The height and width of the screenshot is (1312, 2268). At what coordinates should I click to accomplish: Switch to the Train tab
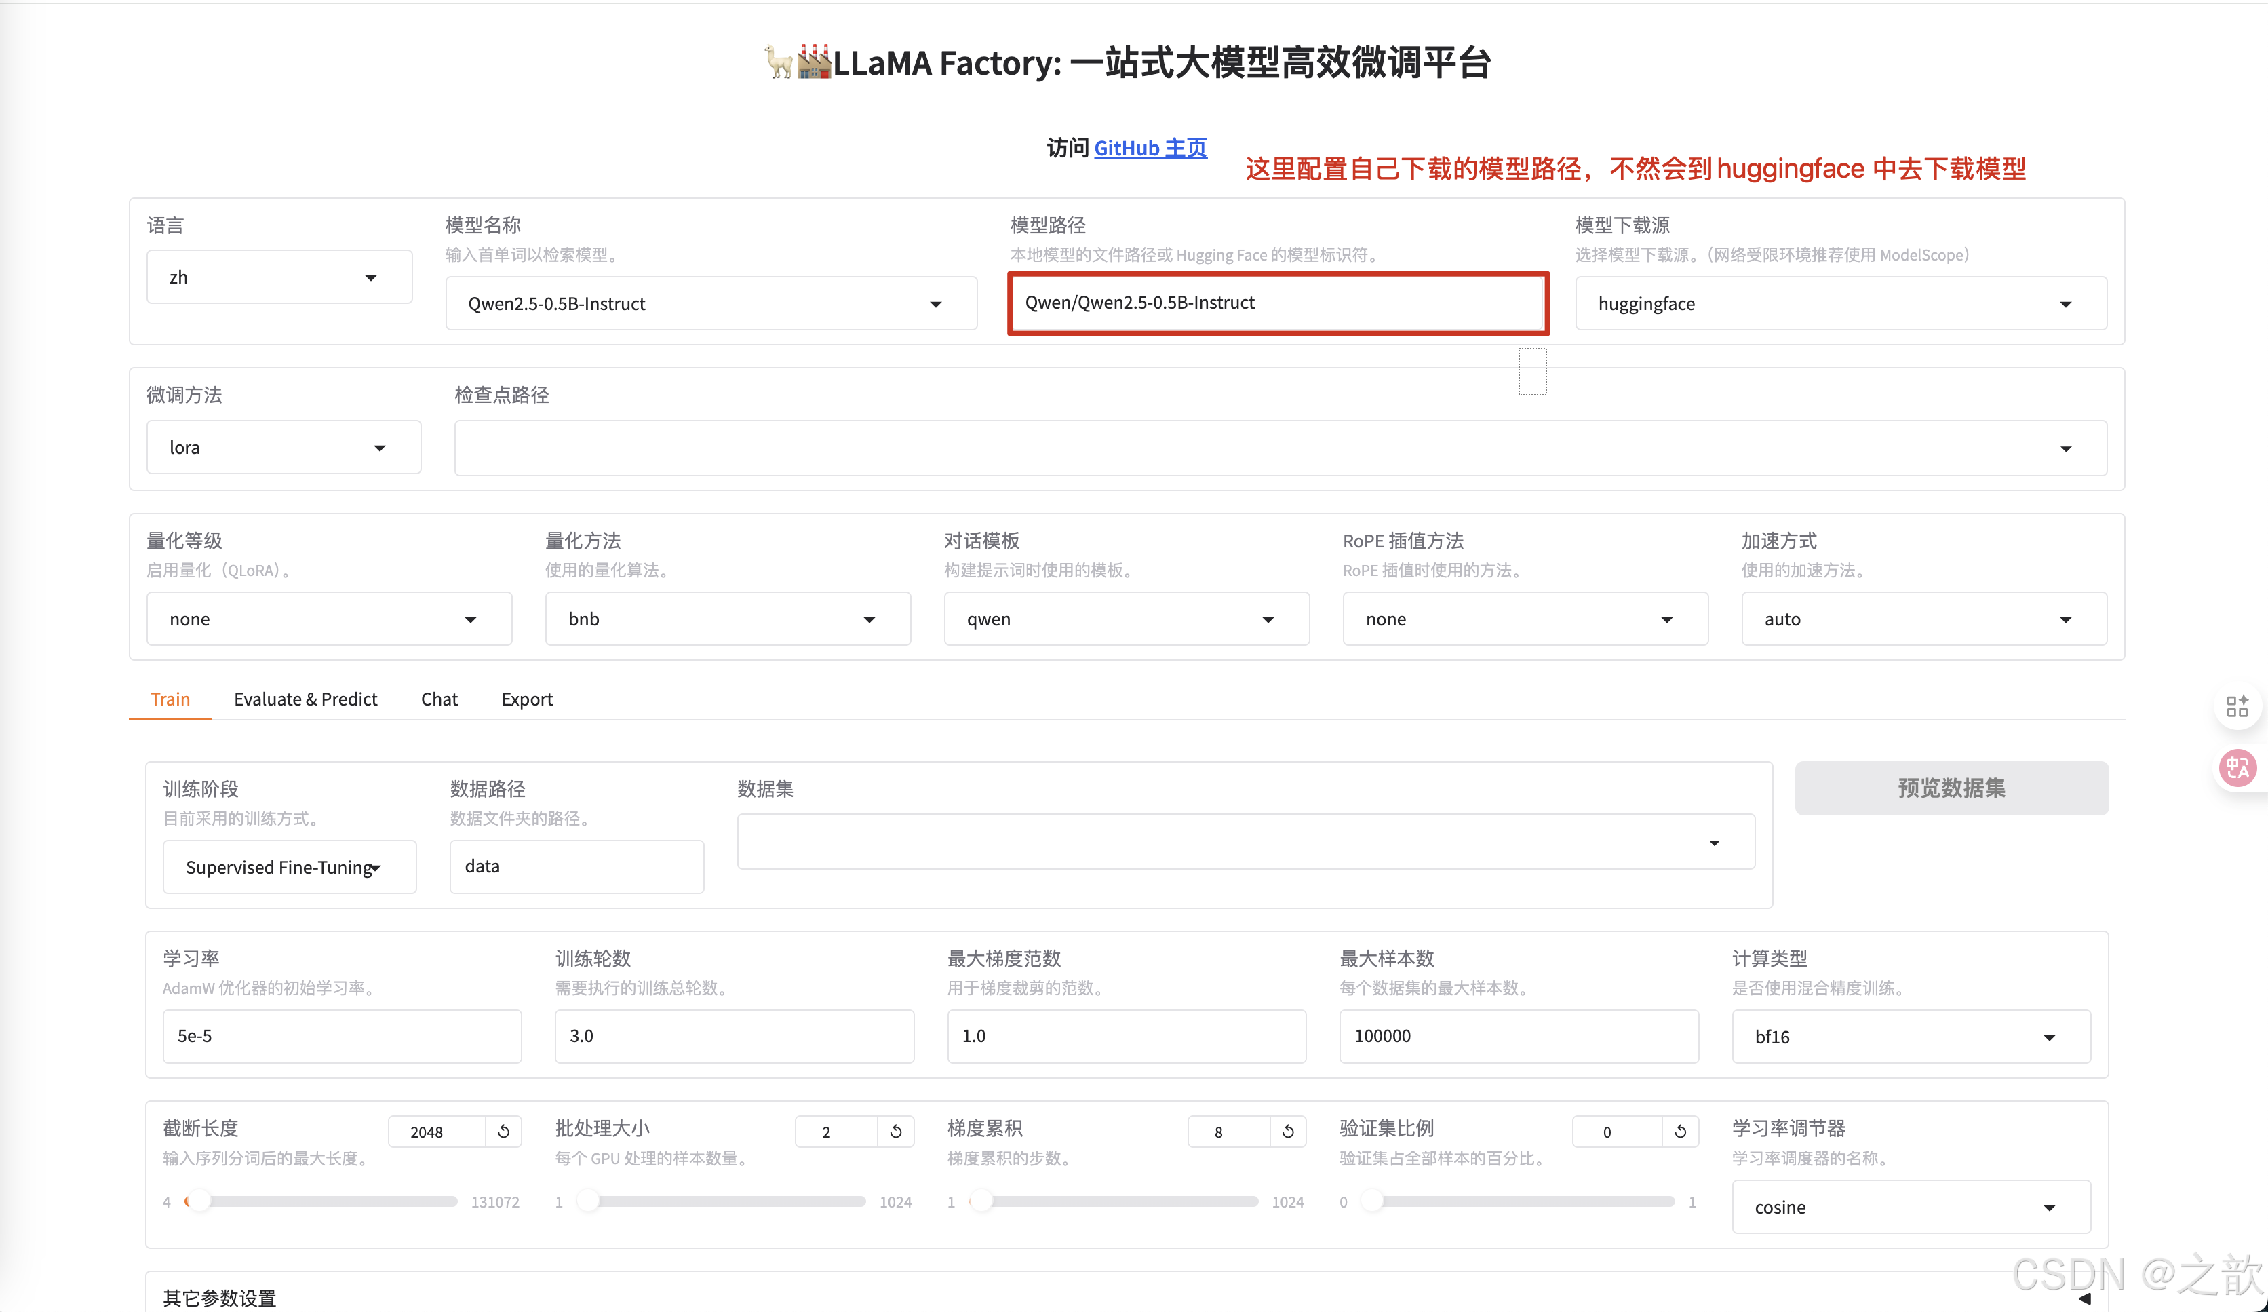point(170,699)
